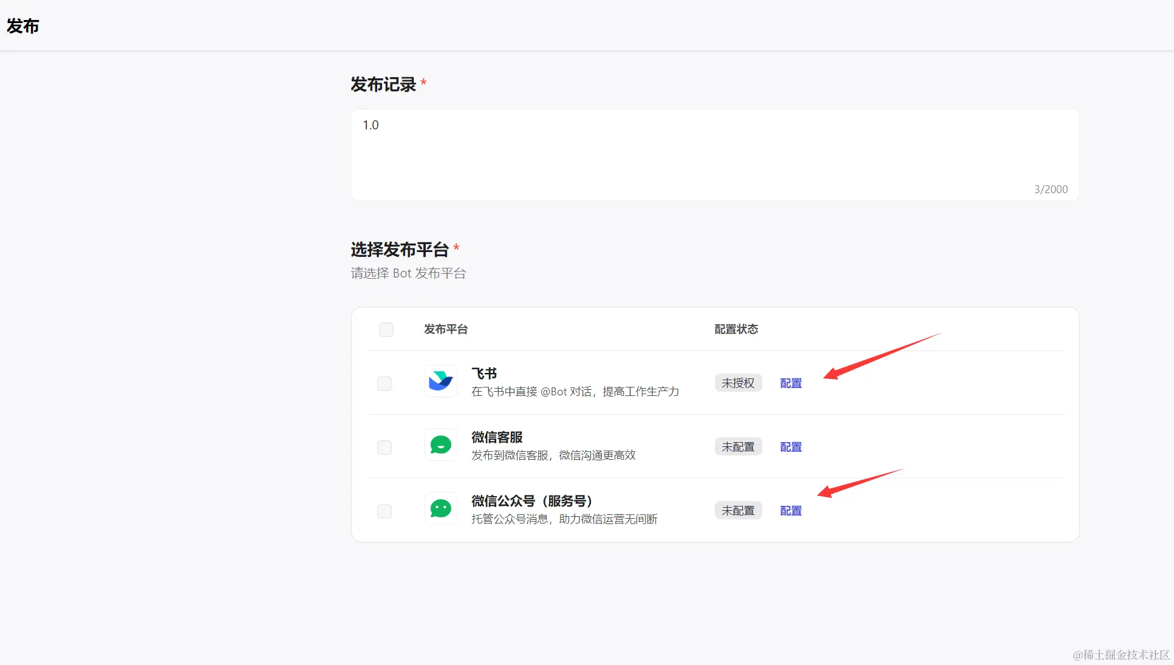Check the 微信客服 platform checkbox

pyautogui.click(x=384, y=448)
